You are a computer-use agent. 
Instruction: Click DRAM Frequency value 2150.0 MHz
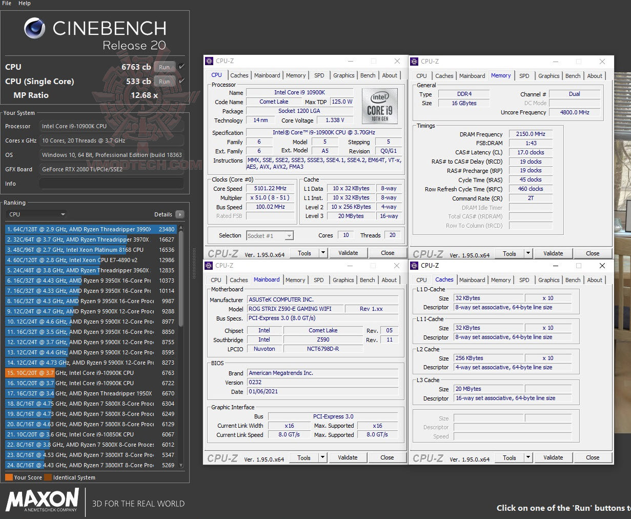pyautogui.click(x=531, y=134)
